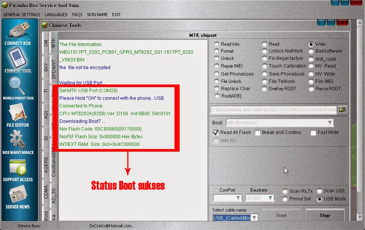Click the EXIT menu item
Screen dimensions: 365x230
pyautogui.click(x=116, y=15)
